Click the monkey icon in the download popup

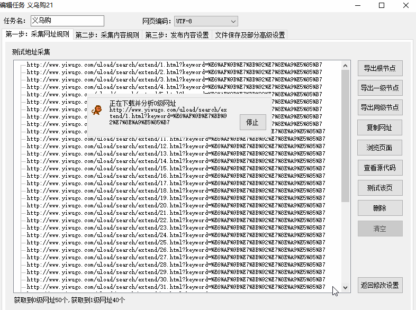tap(97, 110)
